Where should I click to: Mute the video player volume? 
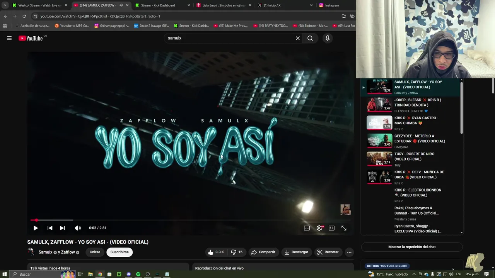(78, 228)
